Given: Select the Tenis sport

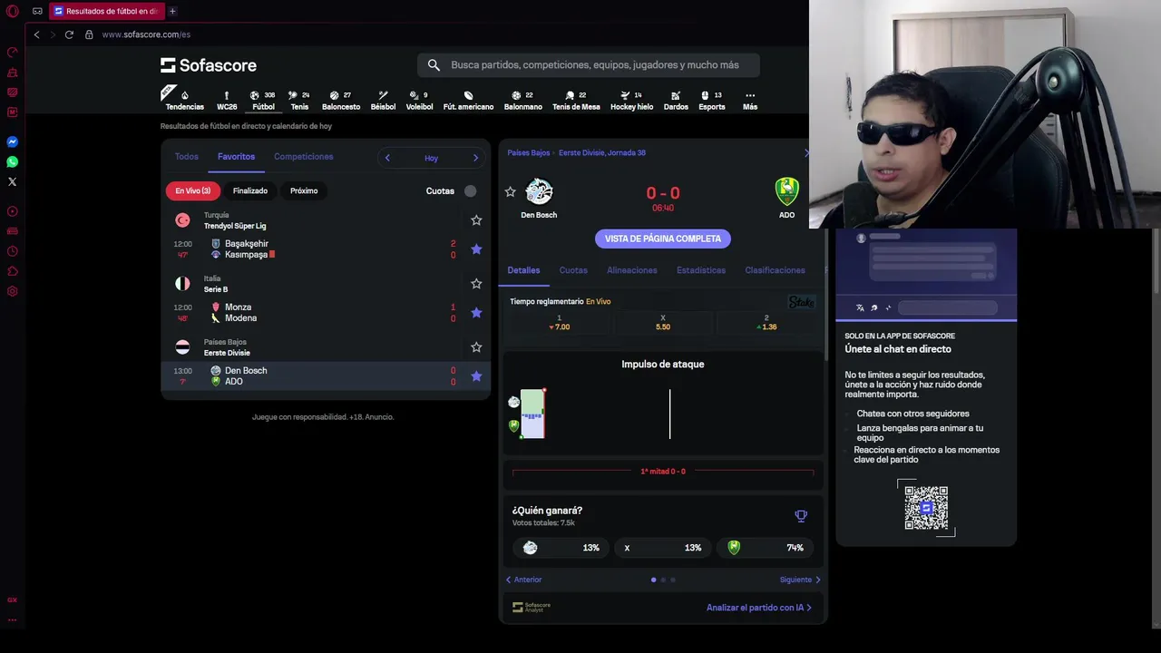Looking at the screenshot, I should [299, 100].
